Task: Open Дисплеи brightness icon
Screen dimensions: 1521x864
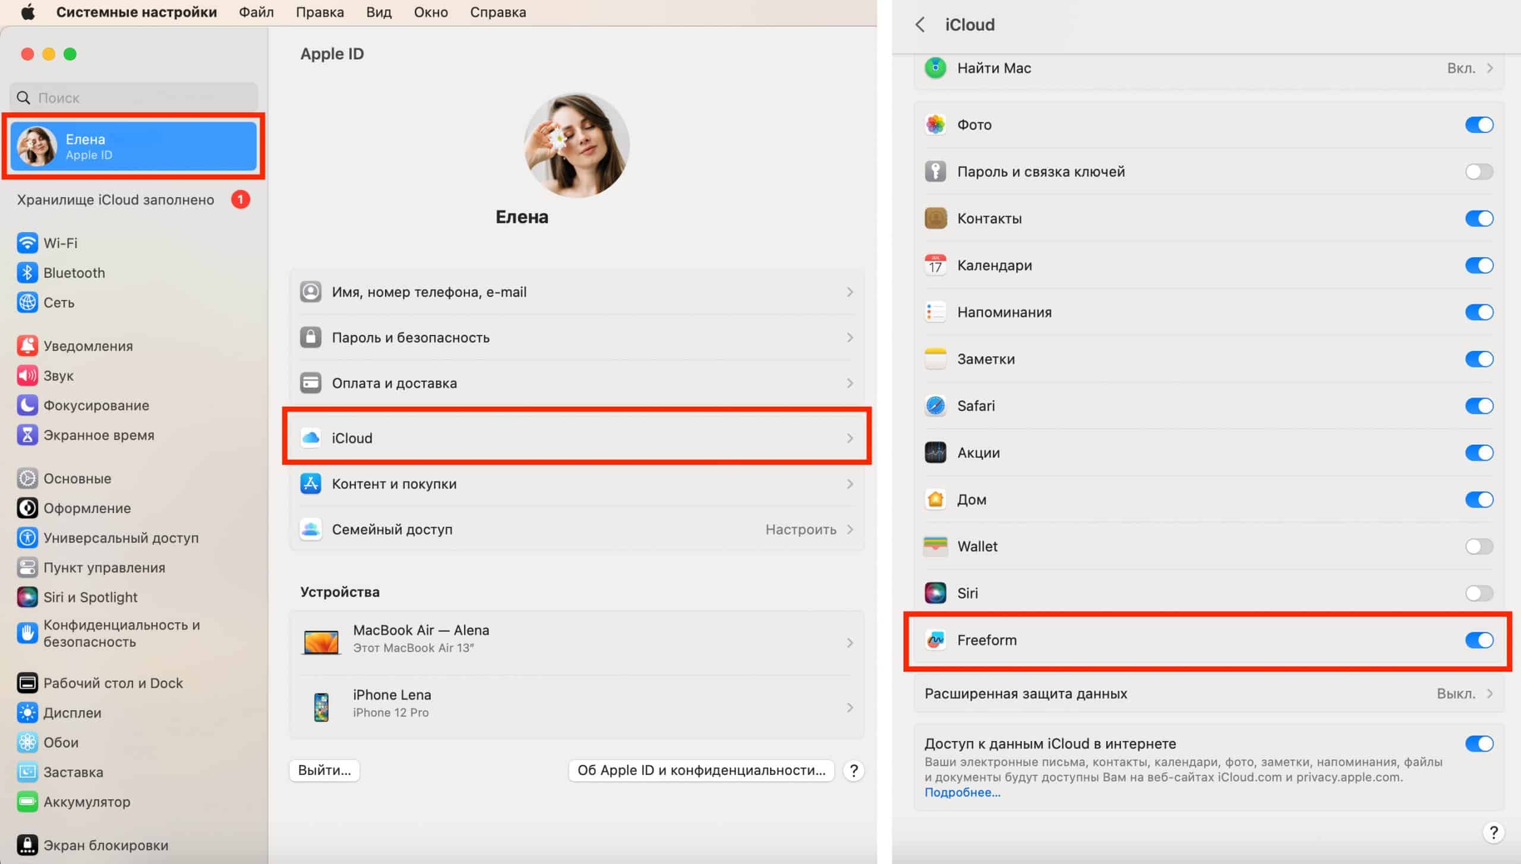Action: click(27, 713)
